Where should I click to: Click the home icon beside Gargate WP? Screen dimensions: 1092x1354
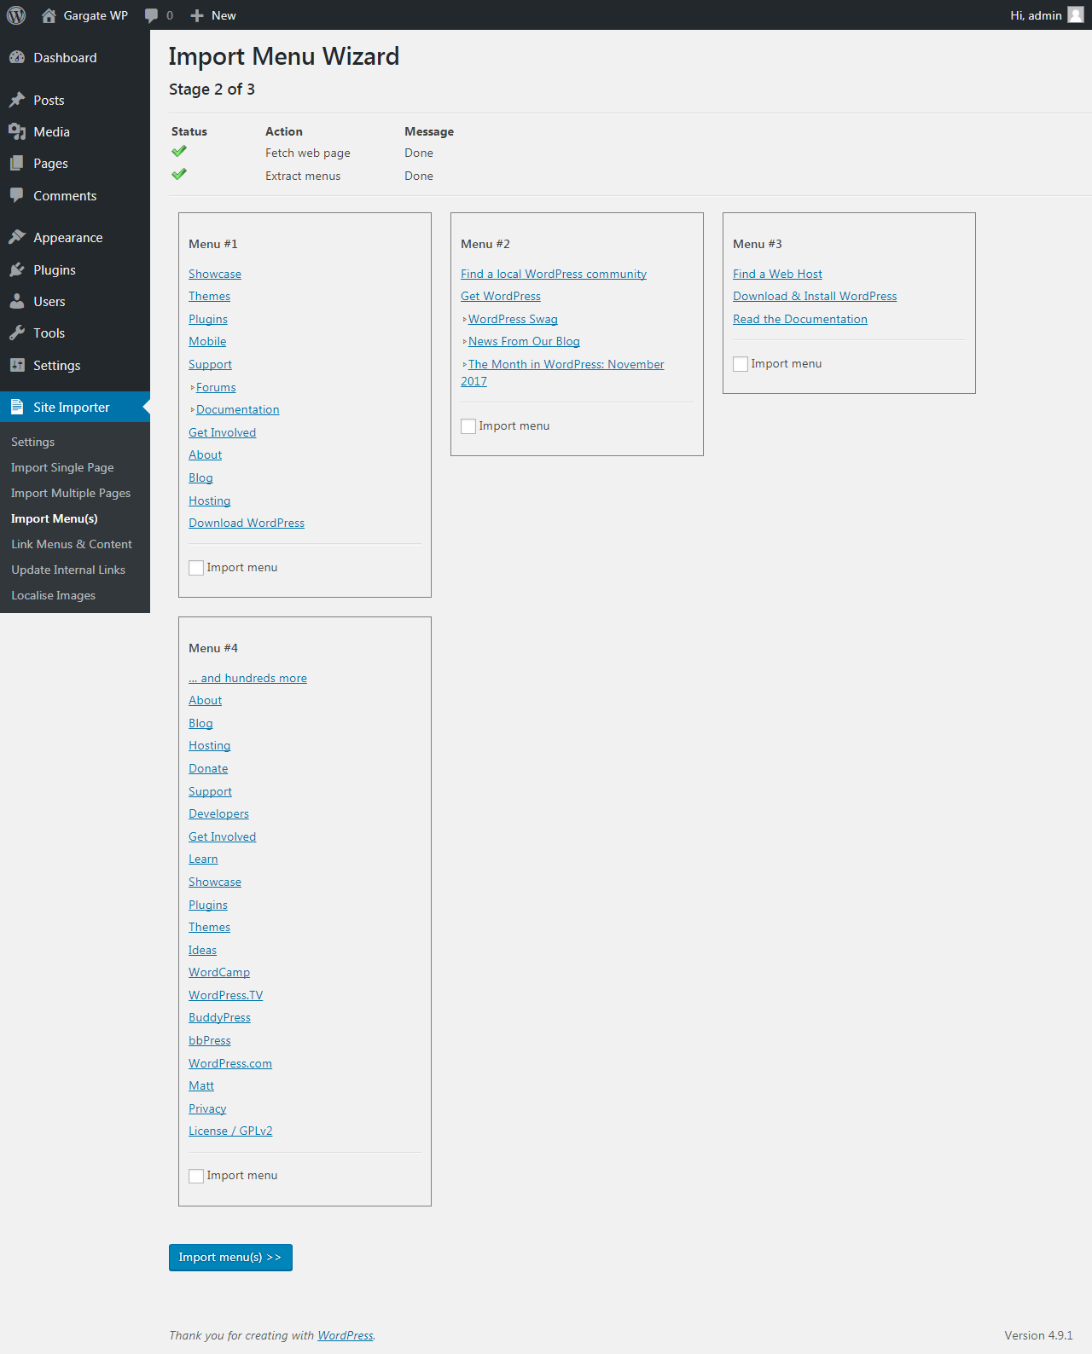tap(49, 15)
